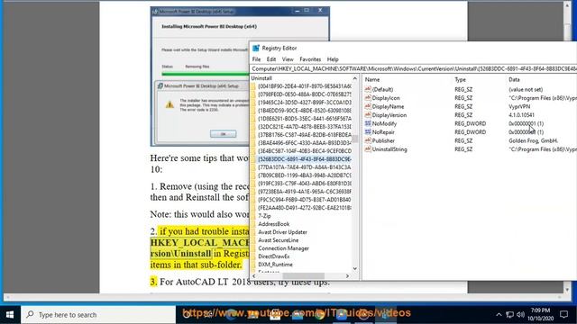Open the Edit menu in Registry Editor
This screenshot has width=577, height=324.
[271, 59]
